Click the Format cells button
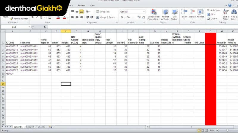Screen dimensions: 238x133 [x=200, y=14]
